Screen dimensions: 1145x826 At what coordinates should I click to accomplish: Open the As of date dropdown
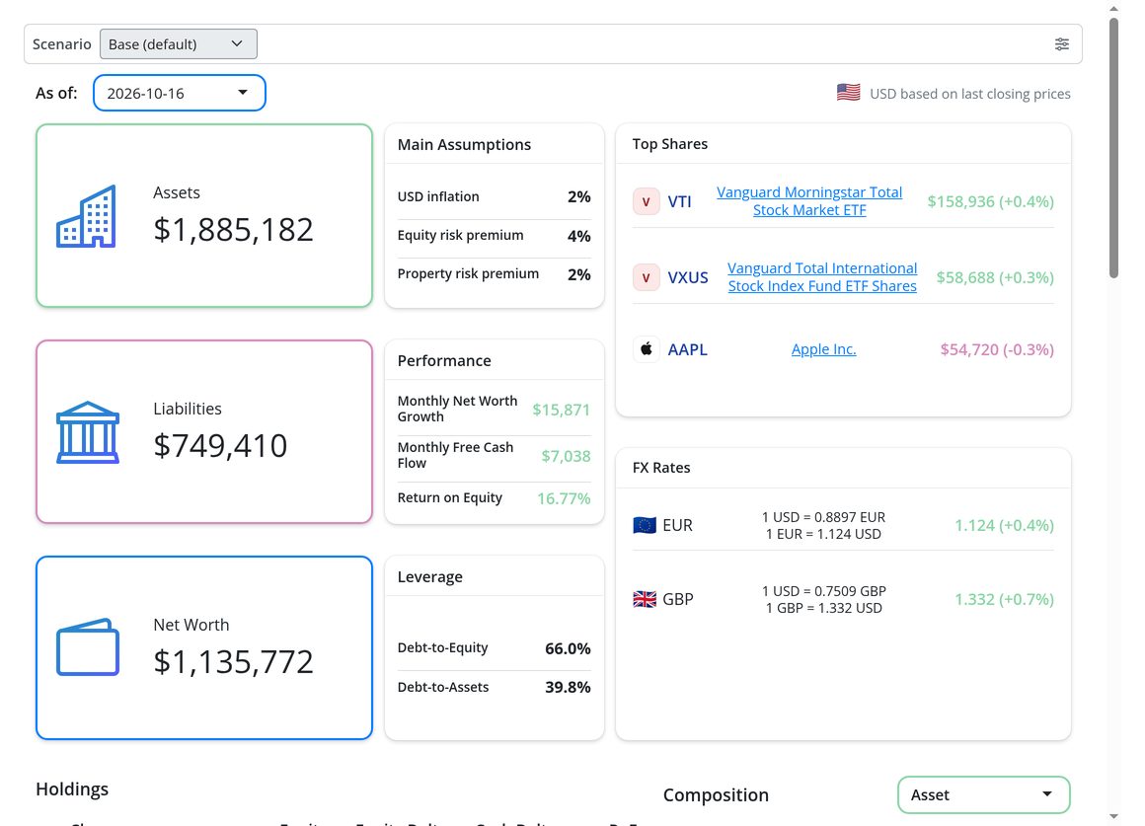[x=179, y=93]
